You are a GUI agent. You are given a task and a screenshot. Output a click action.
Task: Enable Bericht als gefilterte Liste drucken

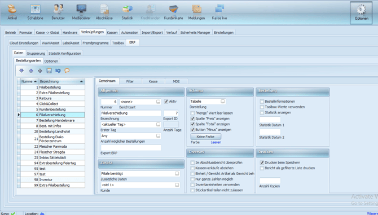[x=262, y=168]
